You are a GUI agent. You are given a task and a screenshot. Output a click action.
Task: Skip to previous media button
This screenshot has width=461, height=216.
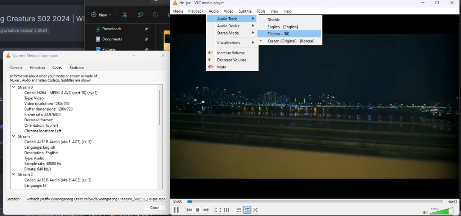pos(189,210)
